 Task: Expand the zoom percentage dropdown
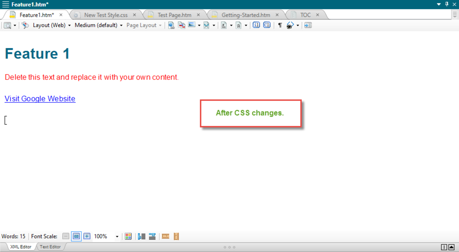(x=116, y=236)
